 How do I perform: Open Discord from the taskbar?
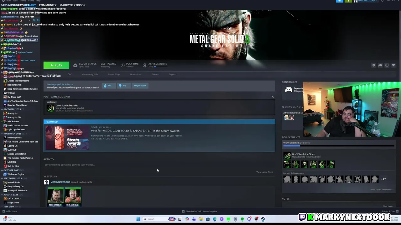(x=249, y=219)
